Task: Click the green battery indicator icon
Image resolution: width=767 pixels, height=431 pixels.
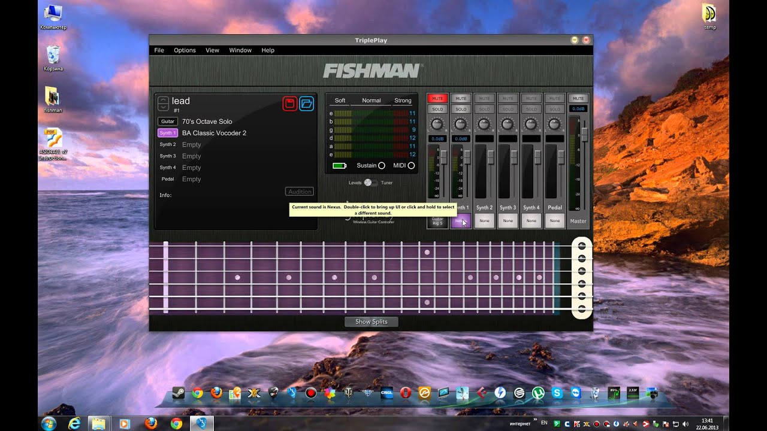Action: pyautogui.click(x=340, y=166)
